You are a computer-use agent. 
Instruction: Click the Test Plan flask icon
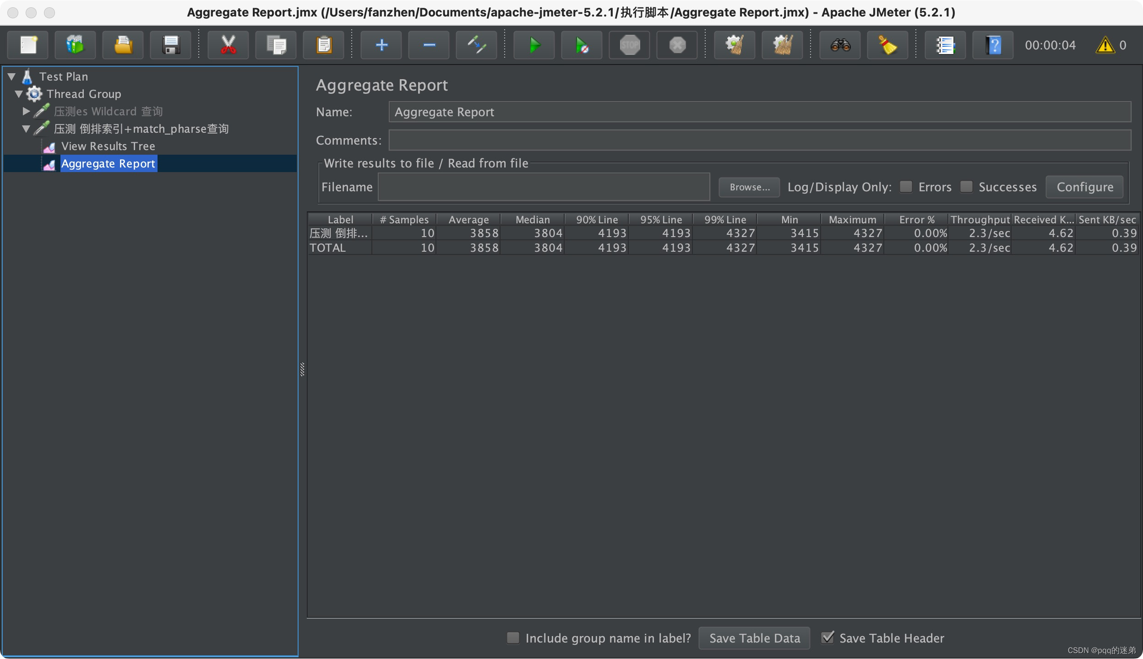tap(27, 76)
